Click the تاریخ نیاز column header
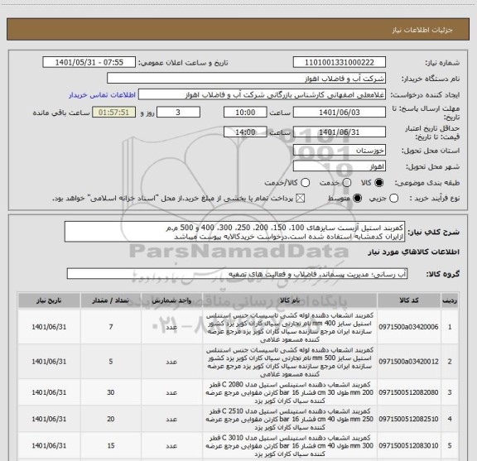477x461 pixels. [49, 300]
